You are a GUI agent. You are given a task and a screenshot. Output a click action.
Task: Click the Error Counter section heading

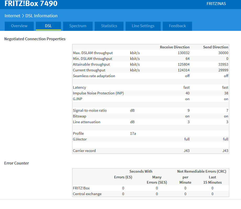coord(16,163)
